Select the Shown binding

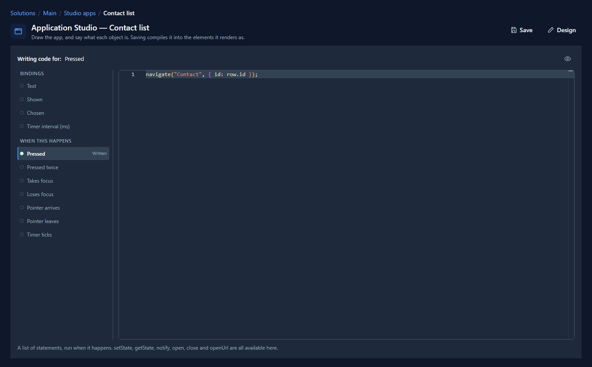click(63, 100)
